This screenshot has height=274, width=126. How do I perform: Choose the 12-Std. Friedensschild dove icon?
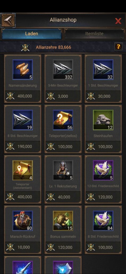(103, 170)
